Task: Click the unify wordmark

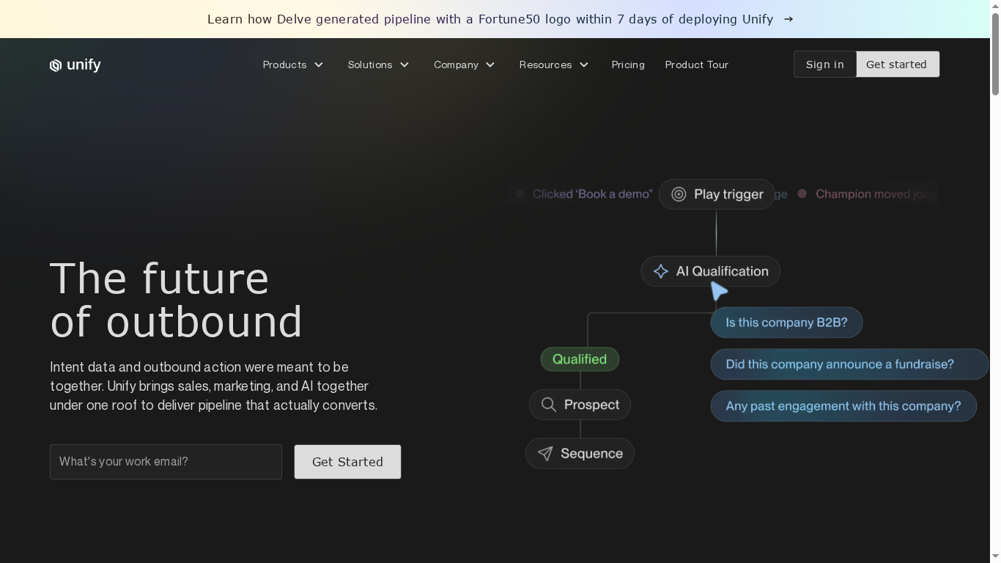Action: [x=84, y=65]
